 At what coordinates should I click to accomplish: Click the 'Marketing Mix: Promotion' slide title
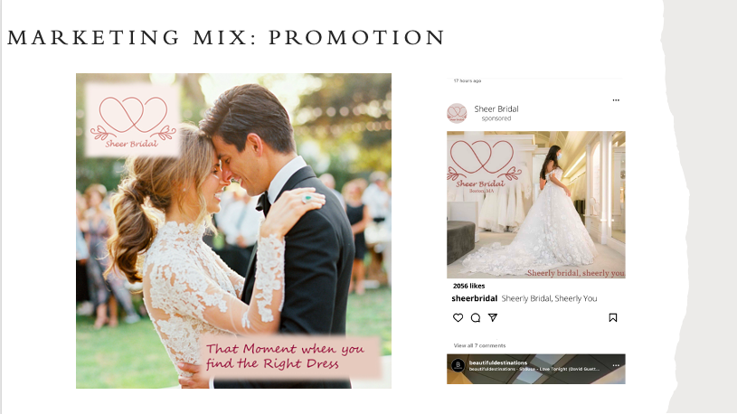(x=225, y=38)
